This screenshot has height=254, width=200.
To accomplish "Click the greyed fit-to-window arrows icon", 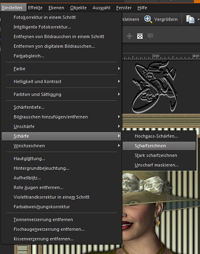I will pyautogui.click(x=129, y=36).
